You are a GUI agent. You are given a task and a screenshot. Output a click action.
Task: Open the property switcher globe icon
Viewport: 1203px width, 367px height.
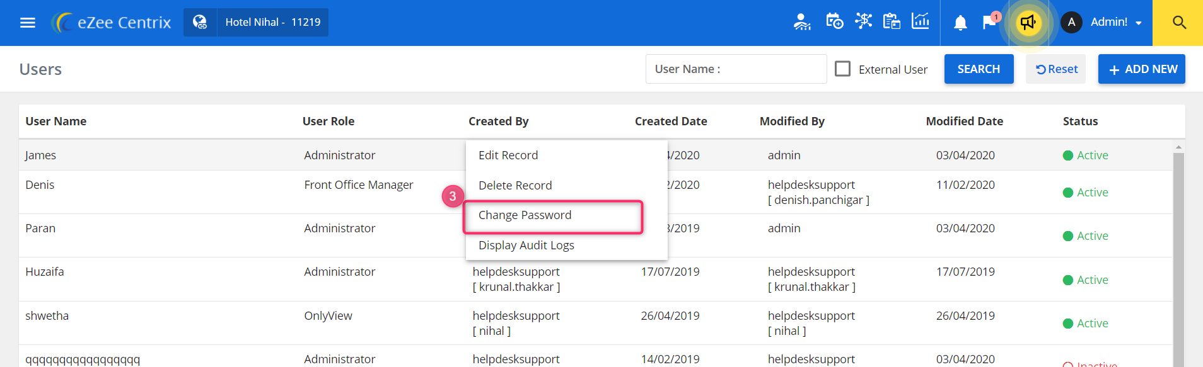(x=200, y=22)
